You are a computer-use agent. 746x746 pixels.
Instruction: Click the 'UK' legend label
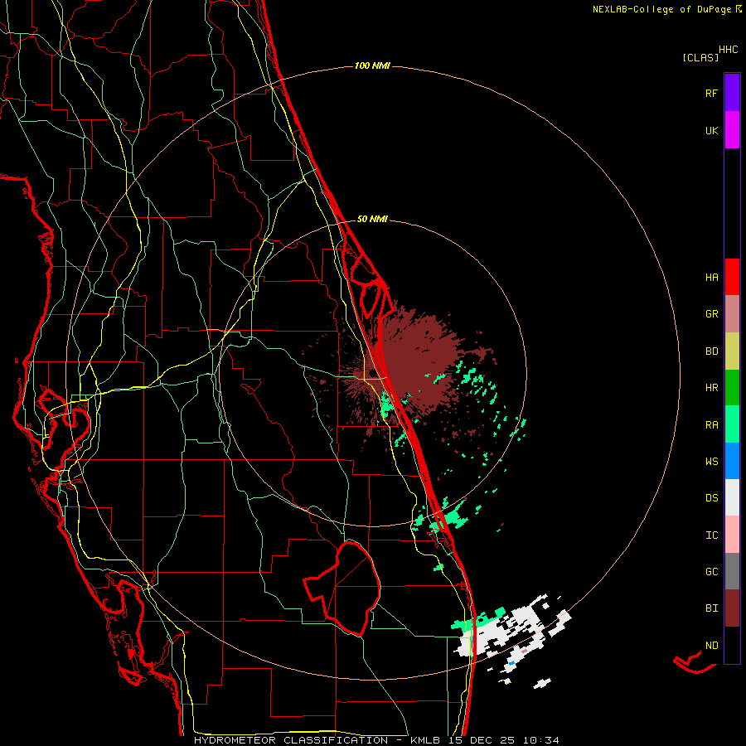pos(711,130)
